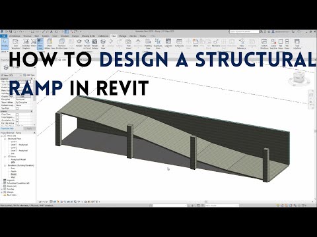Select the South elevation view

coord(13,174)
